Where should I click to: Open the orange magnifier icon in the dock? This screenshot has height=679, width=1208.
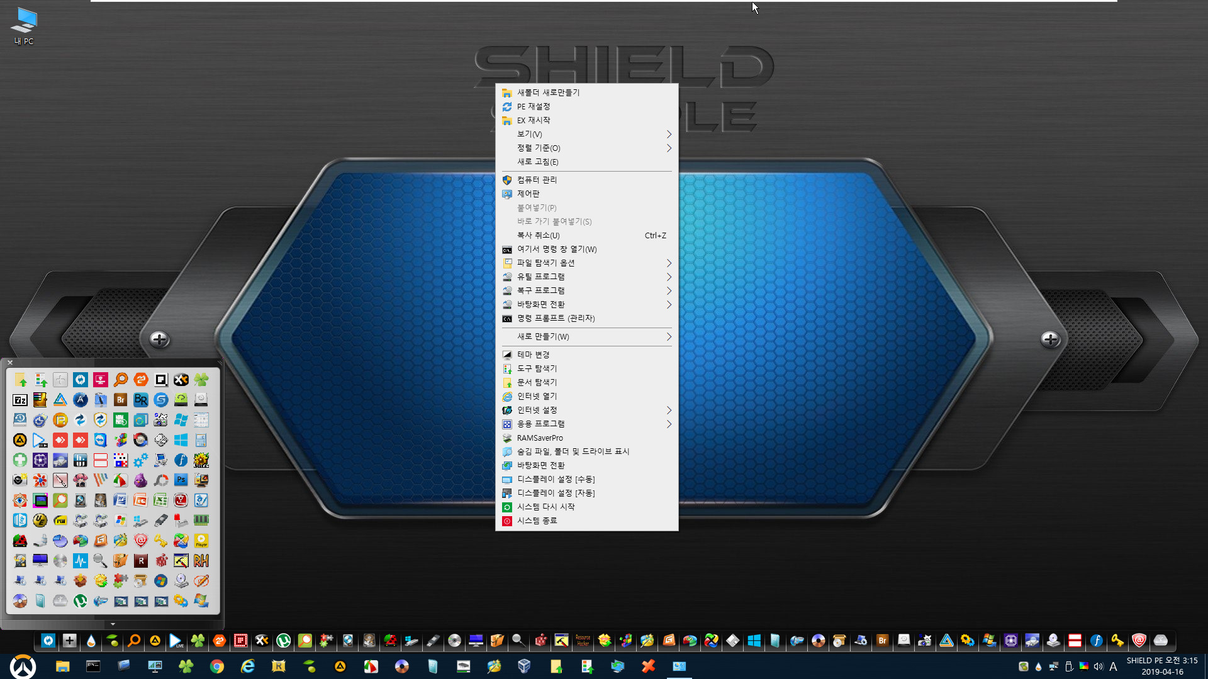click(134, 641)
